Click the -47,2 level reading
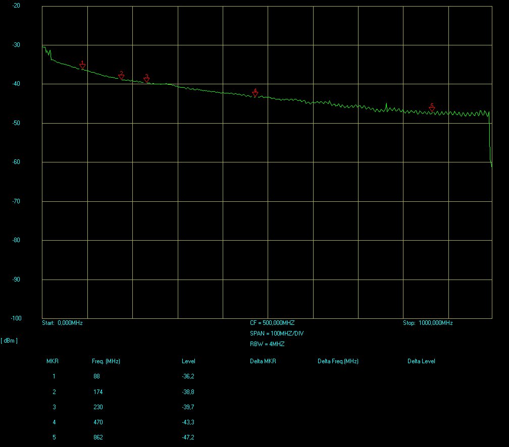Screen dimensions: 509x447 click(188, 437)
